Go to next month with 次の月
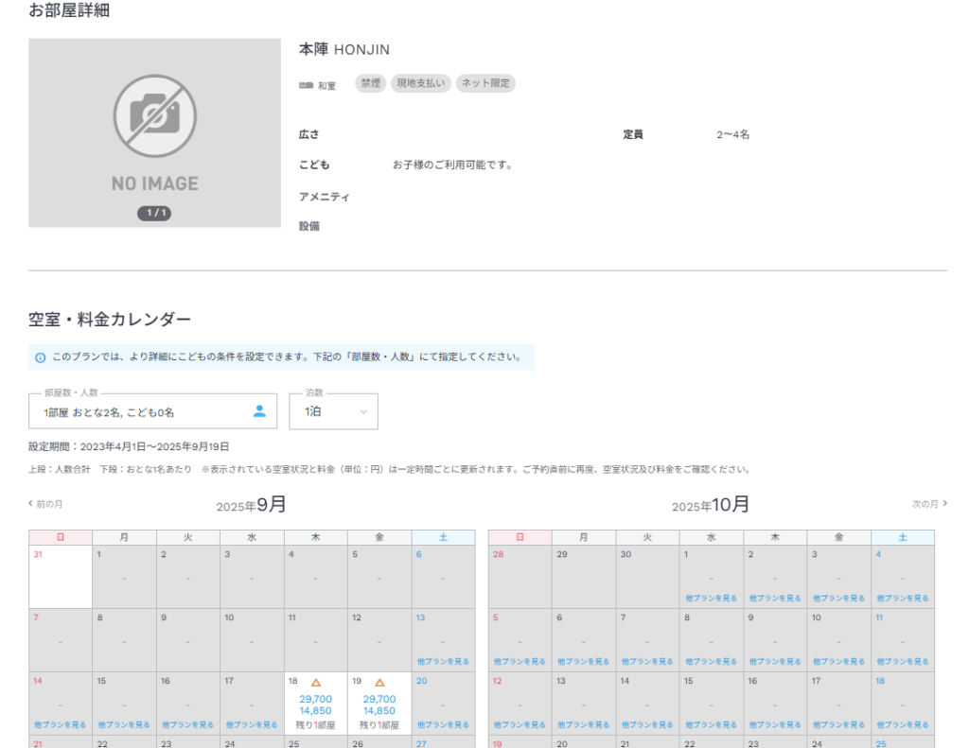 click(x=929, y=504)
